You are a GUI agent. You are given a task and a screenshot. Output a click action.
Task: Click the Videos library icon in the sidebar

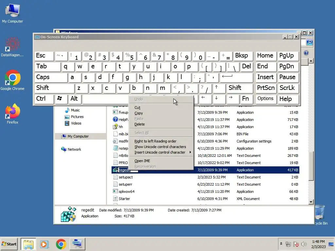67,123
